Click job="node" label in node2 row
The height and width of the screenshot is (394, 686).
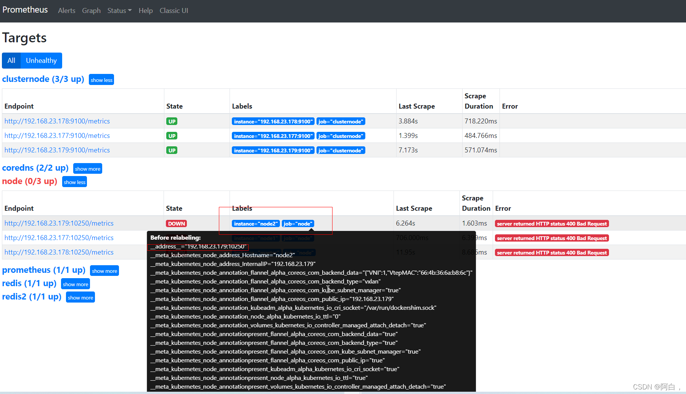coord(298,224)
